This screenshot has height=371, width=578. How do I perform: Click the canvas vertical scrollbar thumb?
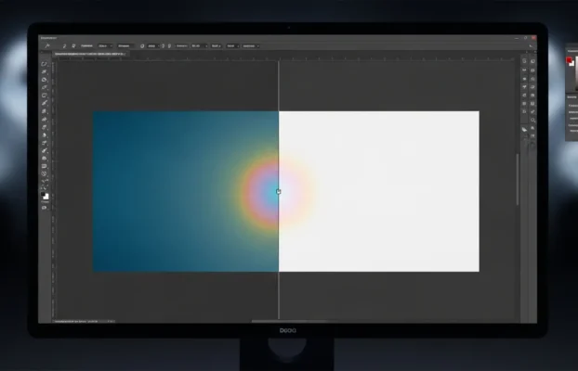click(x=518, y=179)
